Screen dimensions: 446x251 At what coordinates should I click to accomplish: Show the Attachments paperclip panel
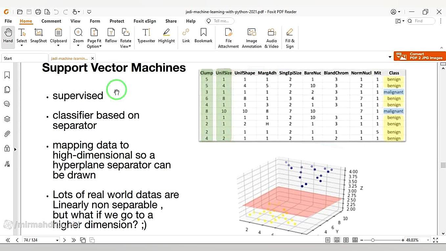point(7,134)
